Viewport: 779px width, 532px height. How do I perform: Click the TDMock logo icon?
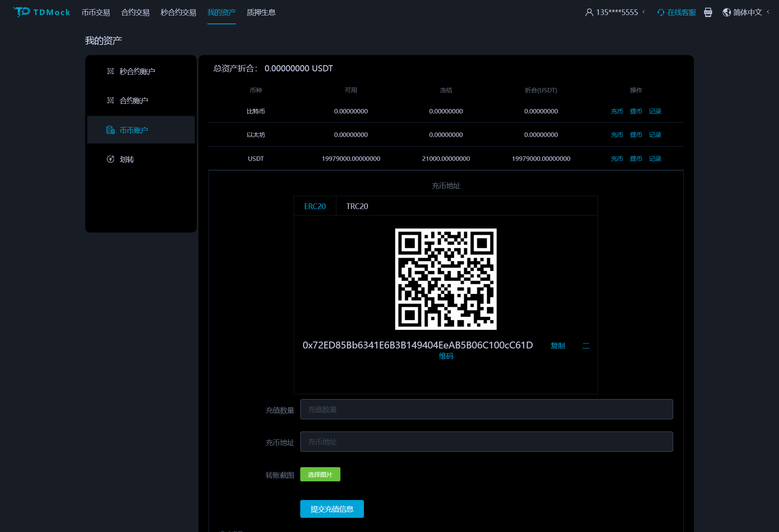tap(22, 12)
